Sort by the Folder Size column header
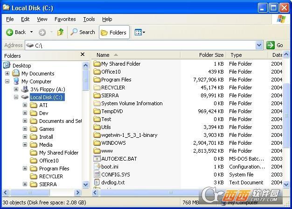The image size is (292, 209). (x=203, y=55)
